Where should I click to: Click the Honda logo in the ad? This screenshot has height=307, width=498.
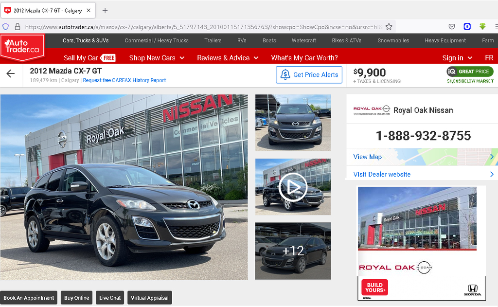(x=472, y=290)
